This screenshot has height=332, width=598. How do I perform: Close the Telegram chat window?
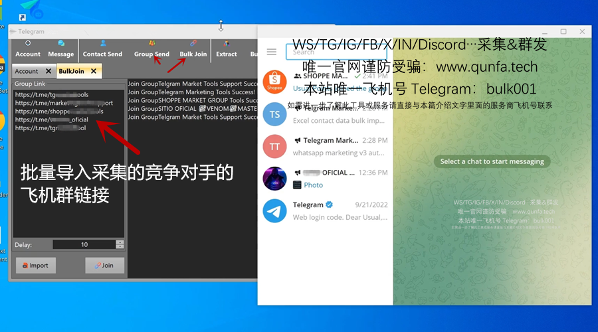click(x=582, y=32)
